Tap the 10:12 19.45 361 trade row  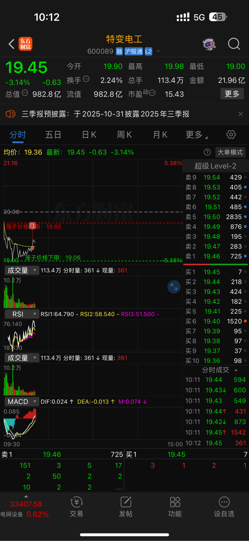coord(215,443)
